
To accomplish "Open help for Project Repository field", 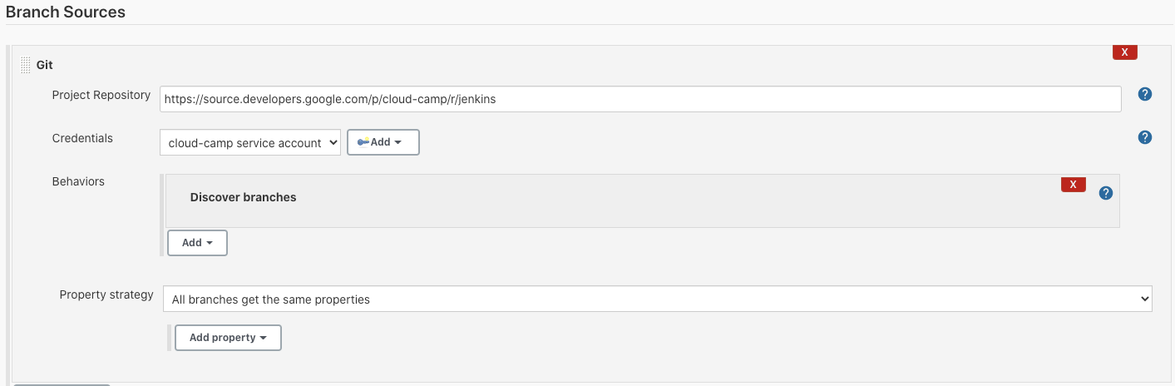I will point(1144,94).
